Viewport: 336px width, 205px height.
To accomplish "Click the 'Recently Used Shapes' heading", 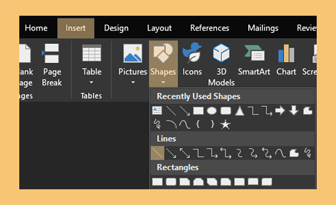I will (x=198, y=96).
